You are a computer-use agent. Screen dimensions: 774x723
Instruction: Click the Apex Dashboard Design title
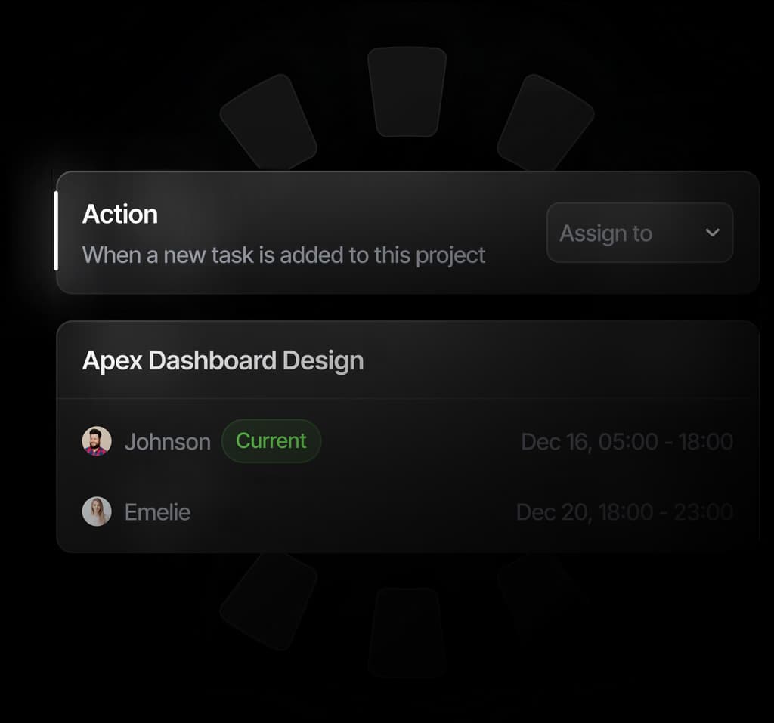click(x=222, y=360)
